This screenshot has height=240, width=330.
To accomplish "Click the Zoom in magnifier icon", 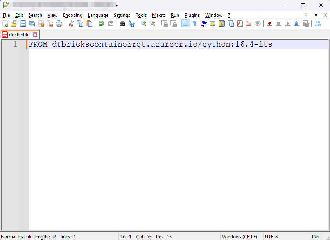I will 143,23.
